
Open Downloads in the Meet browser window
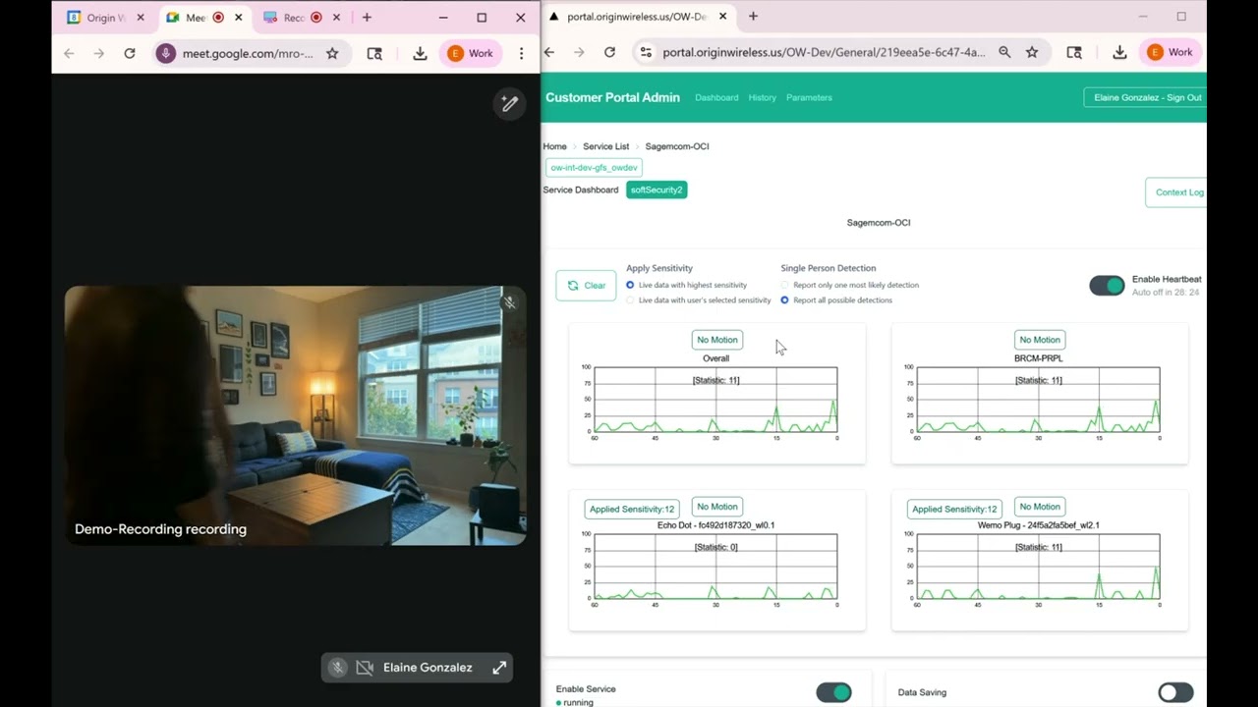[x=420, y=53]
